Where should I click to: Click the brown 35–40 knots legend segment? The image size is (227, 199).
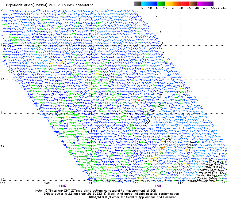(x=193, y=4)
